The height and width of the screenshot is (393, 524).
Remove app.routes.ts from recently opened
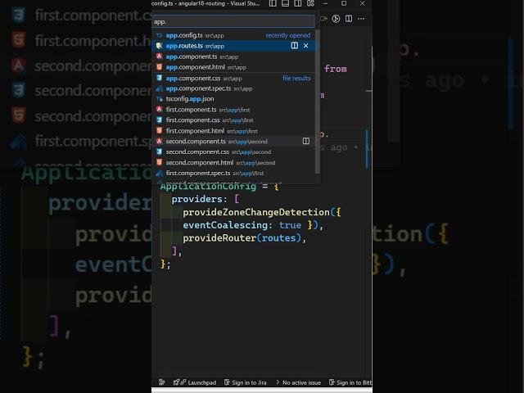coord(305,46)
